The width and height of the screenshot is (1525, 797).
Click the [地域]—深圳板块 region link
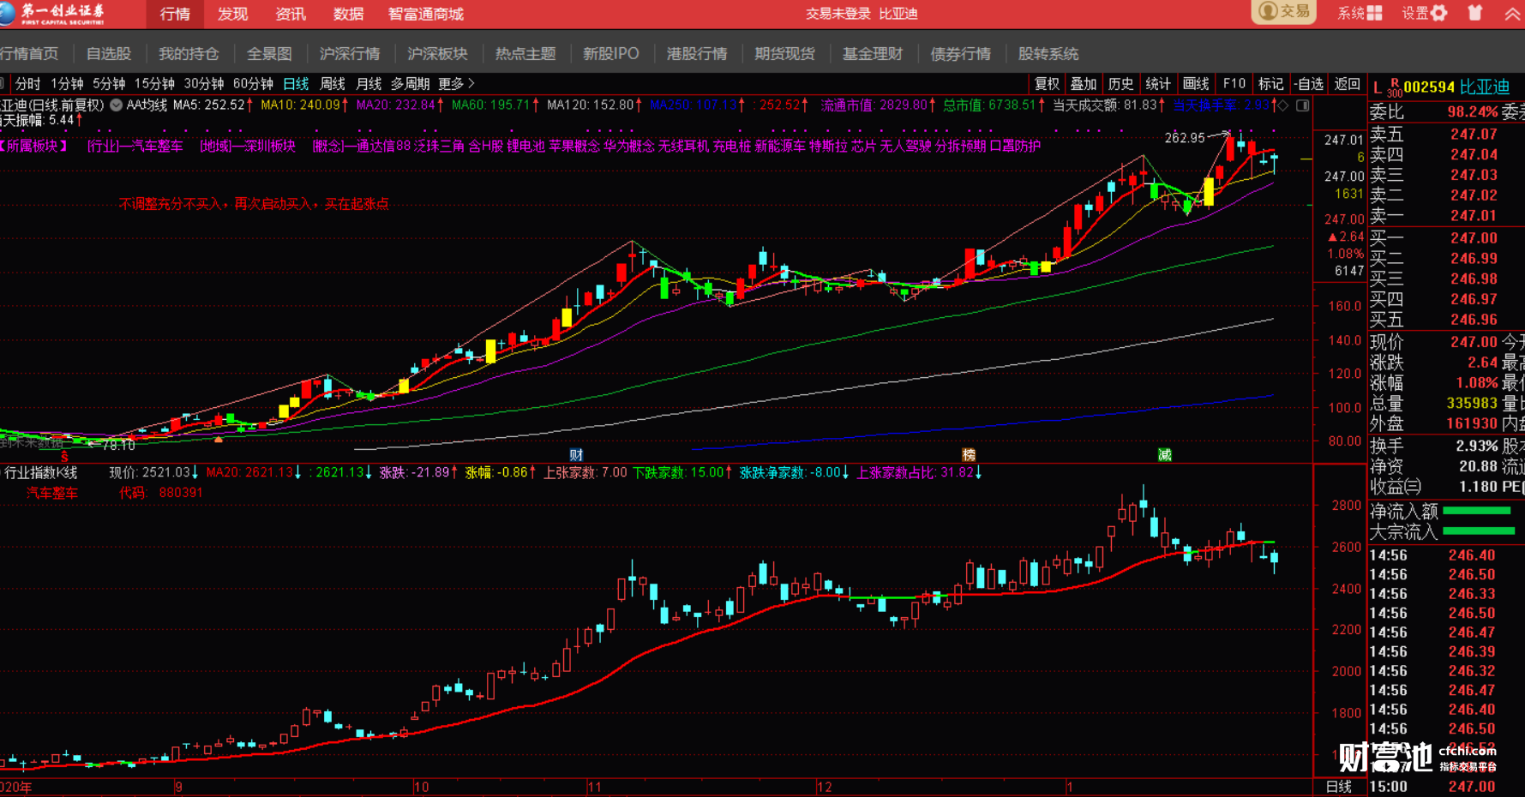point(248,147)
